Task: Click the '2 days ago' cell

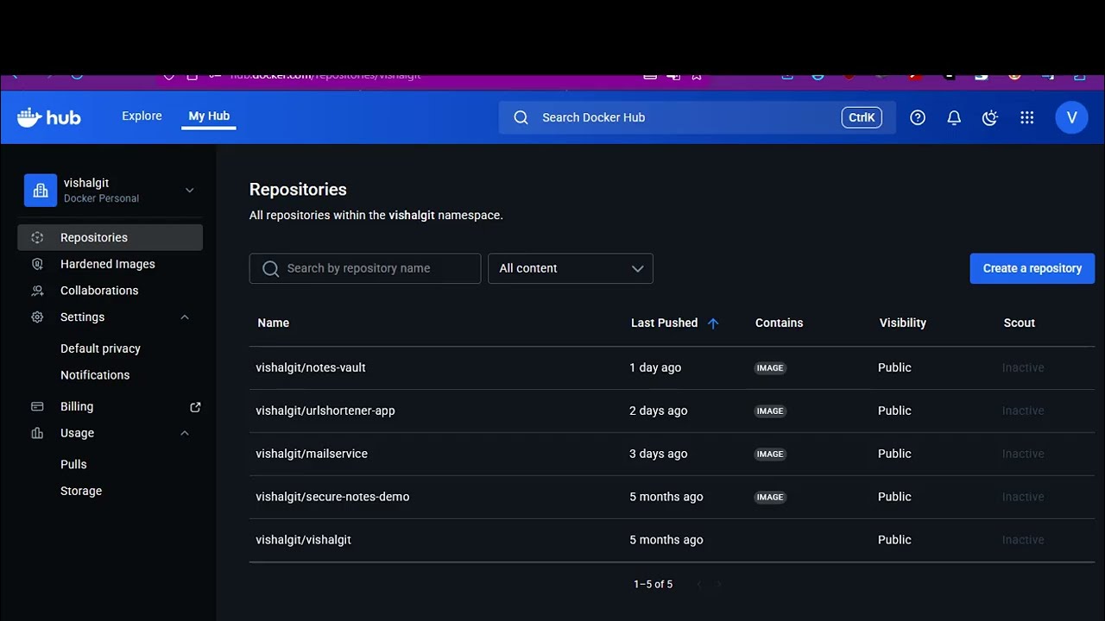Action: tap(659, 411)
